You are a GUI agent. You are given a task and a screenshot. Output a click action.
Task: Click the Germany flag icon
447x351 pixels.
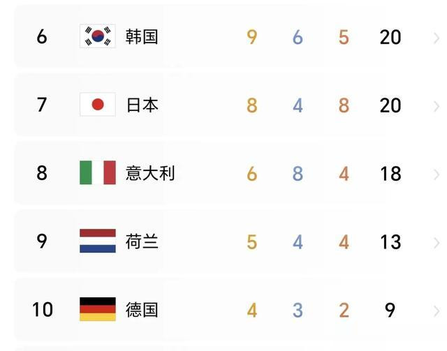98,309
